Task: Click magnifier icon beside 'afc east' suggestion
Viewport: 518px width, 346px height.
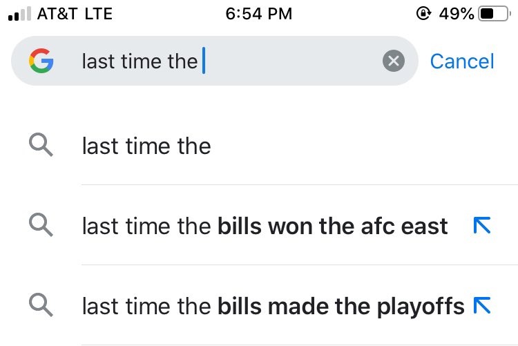Action: click(x=41, y=225)
